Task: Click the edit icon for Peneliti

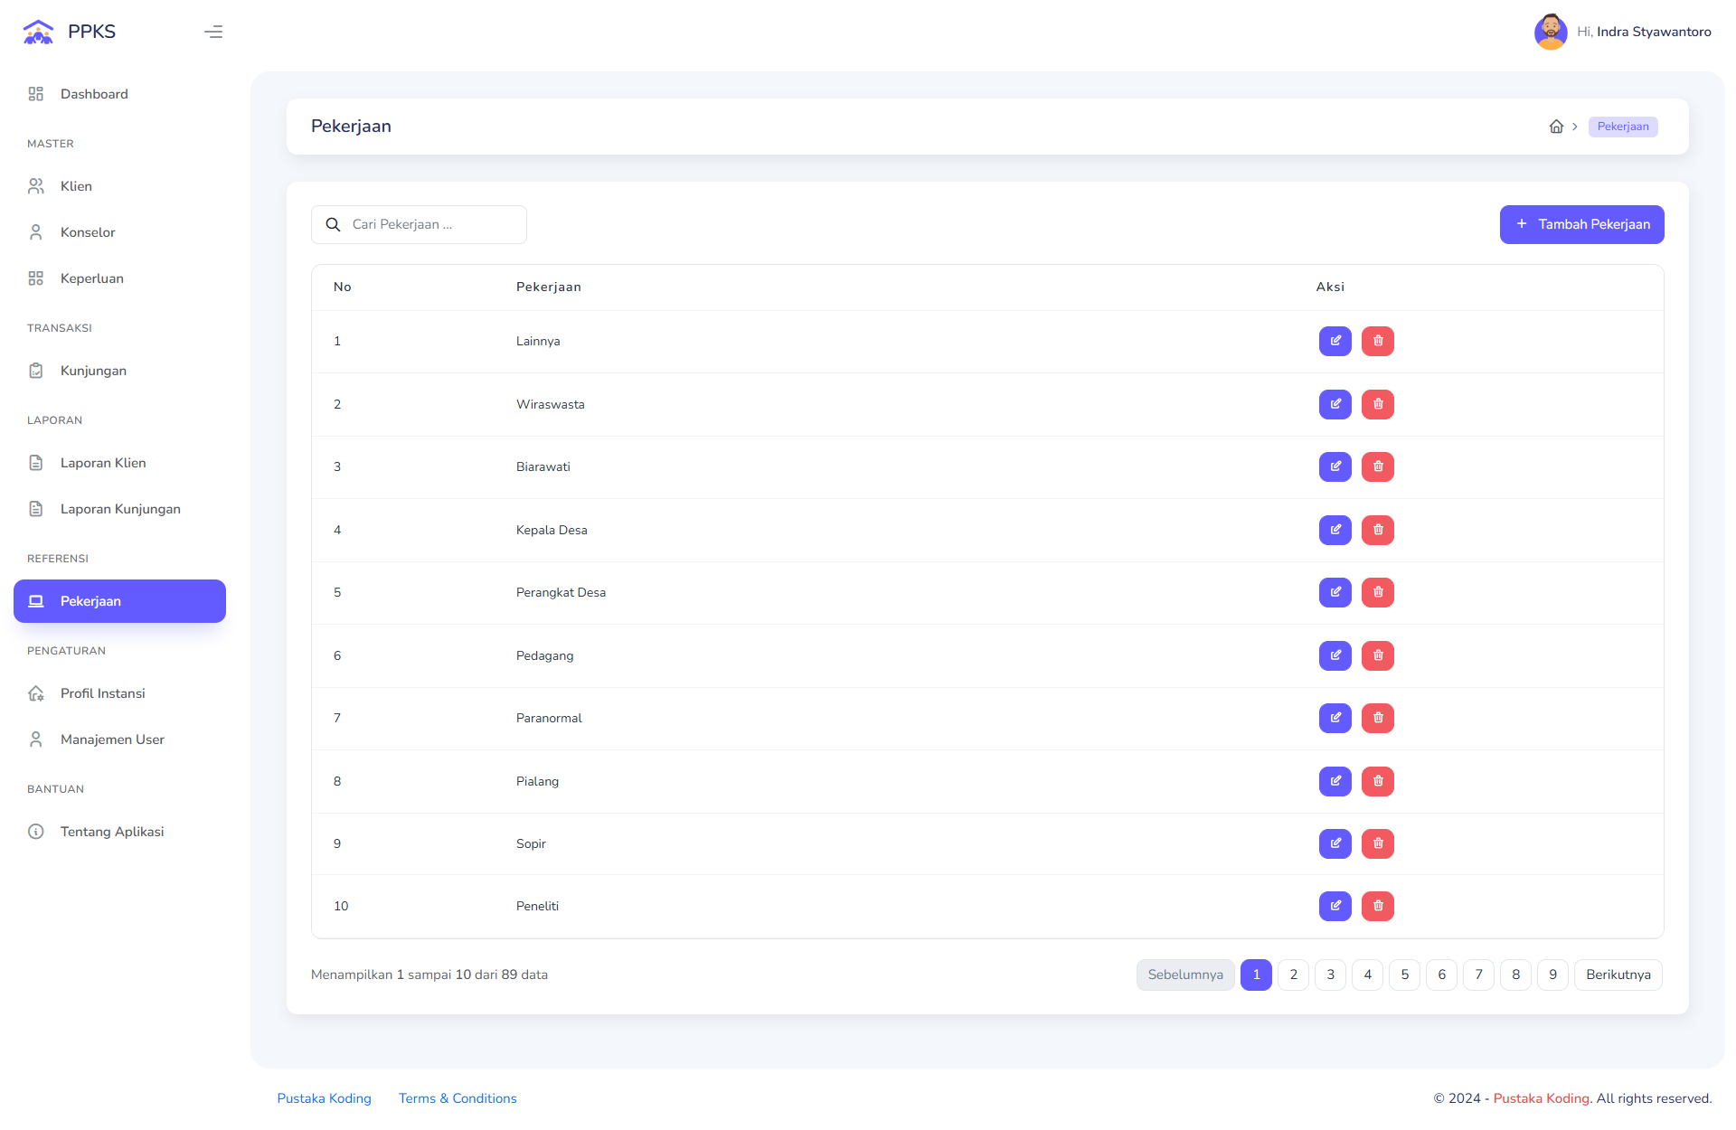Action: (x=1335, y=906)
